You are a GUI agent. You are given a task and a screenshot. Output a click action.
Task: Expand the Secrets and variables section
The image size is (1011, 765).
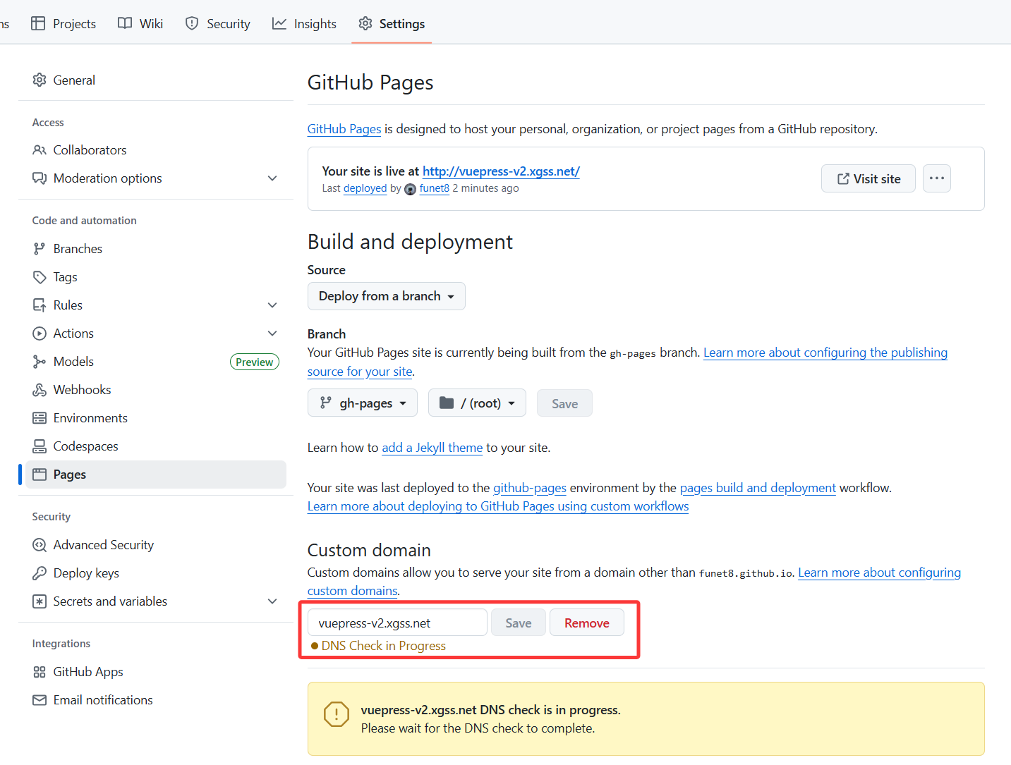point(272,601)
